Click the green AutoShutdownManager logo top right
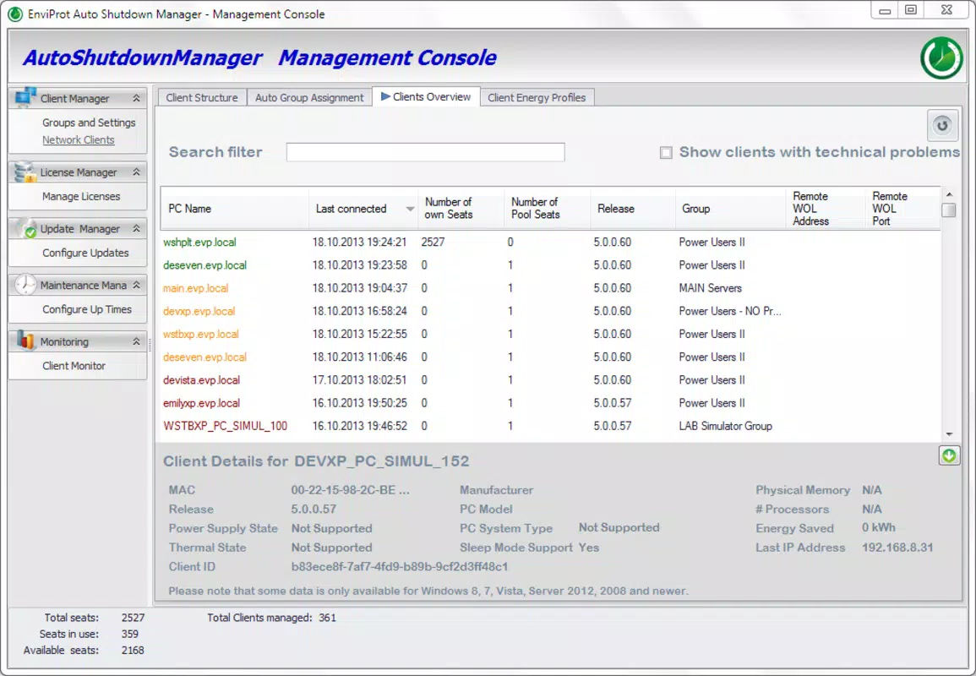This screenshot has width=976, height=676. coord(941,58)
